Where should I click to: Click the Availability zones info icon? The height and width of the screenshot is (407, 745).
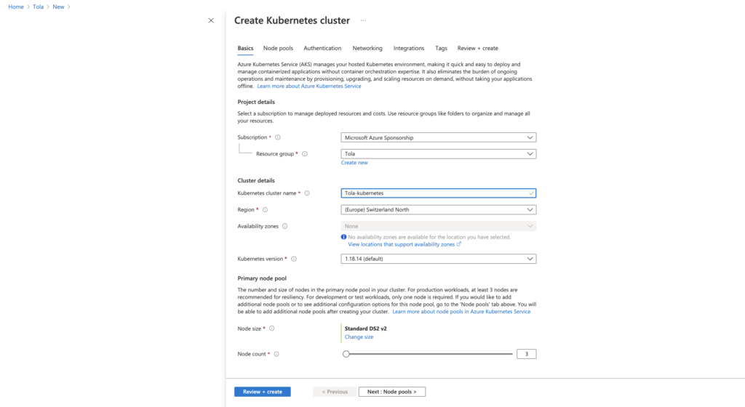pyautogui.click(x=284, y=226)
